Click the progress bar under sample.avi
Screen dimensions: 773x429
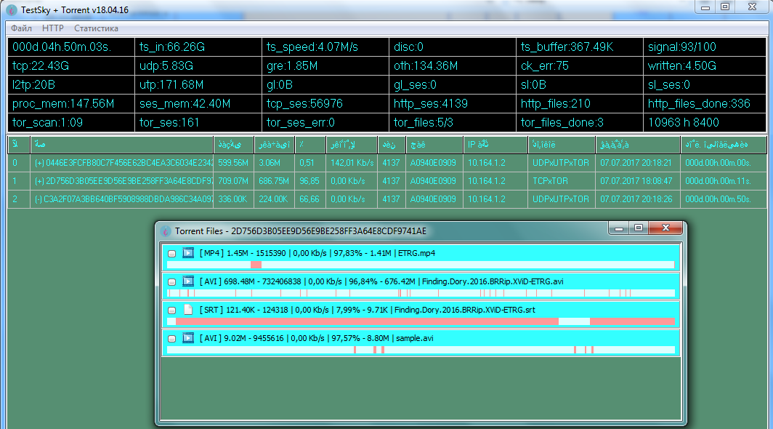click(x=421, y=350)
